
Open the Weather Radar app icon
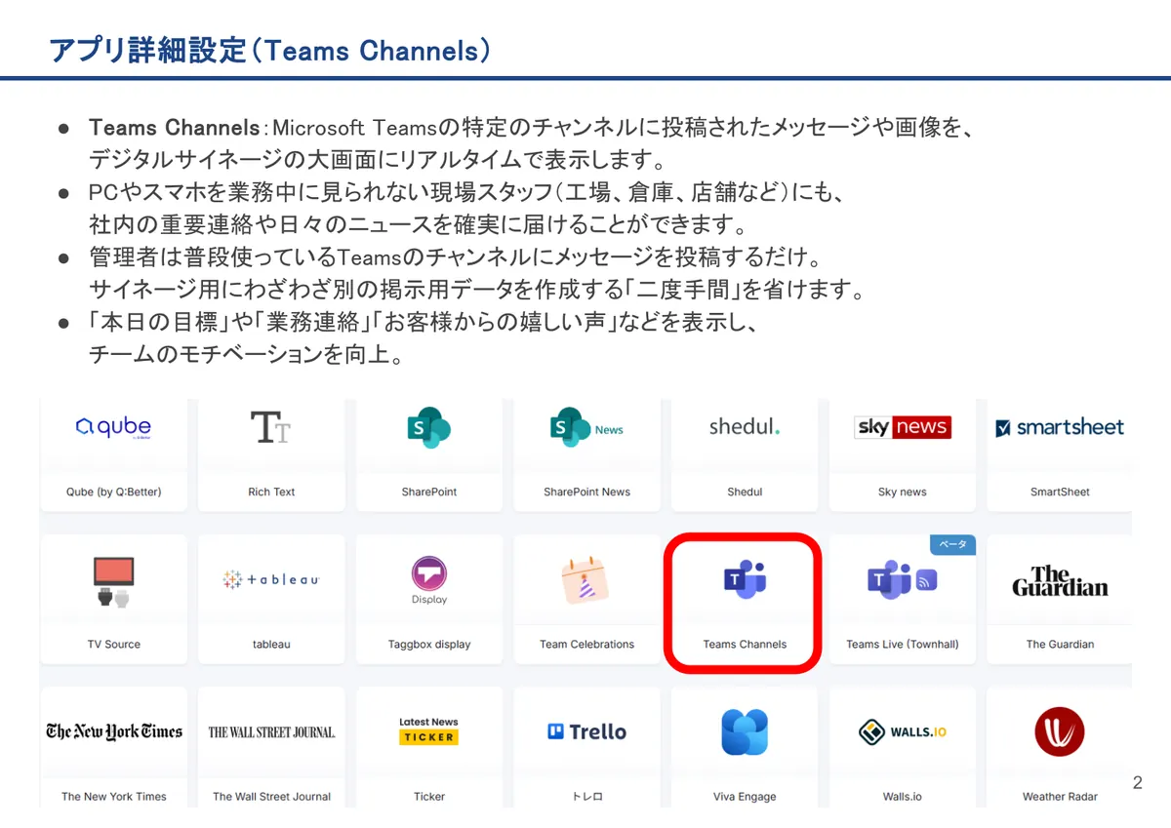(1060, 731)
